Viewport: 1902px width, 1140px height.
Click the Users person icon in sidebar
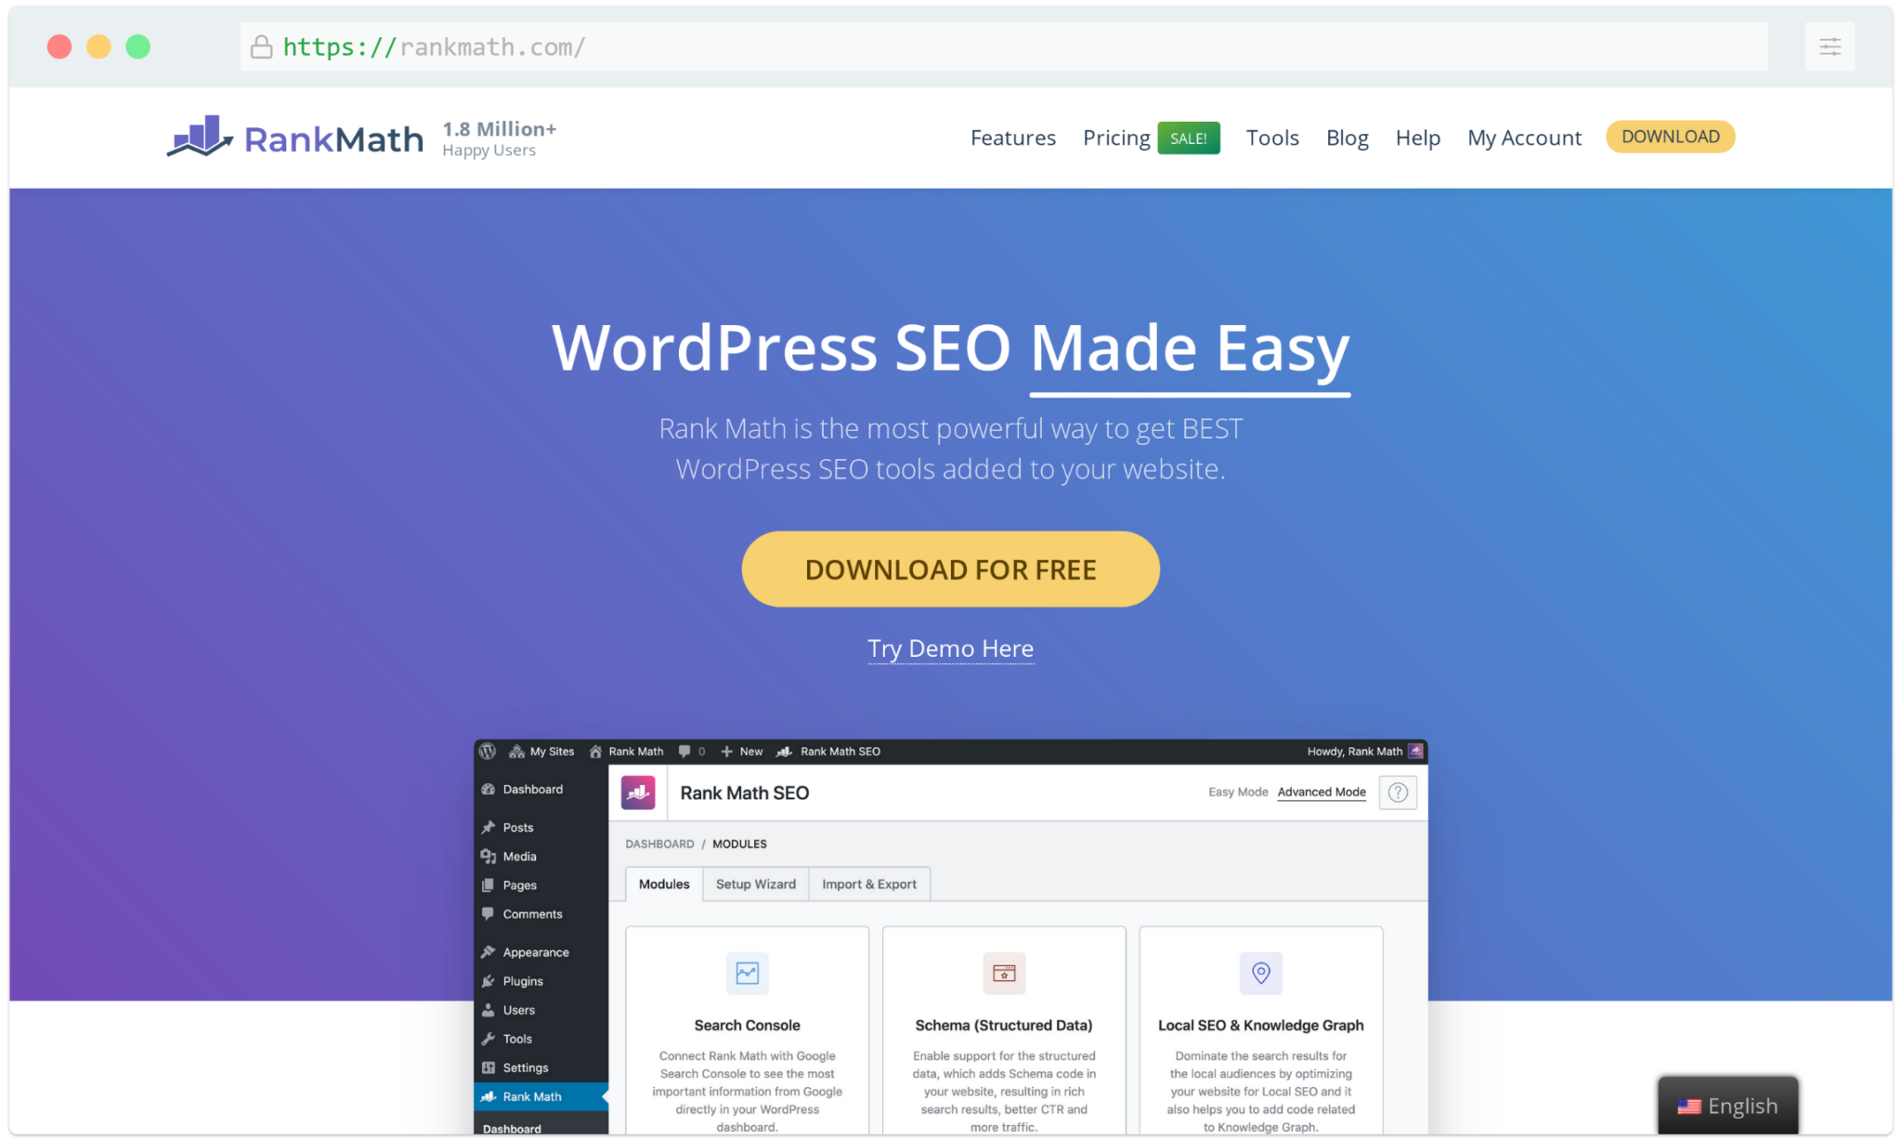(x=489, y=1009)
